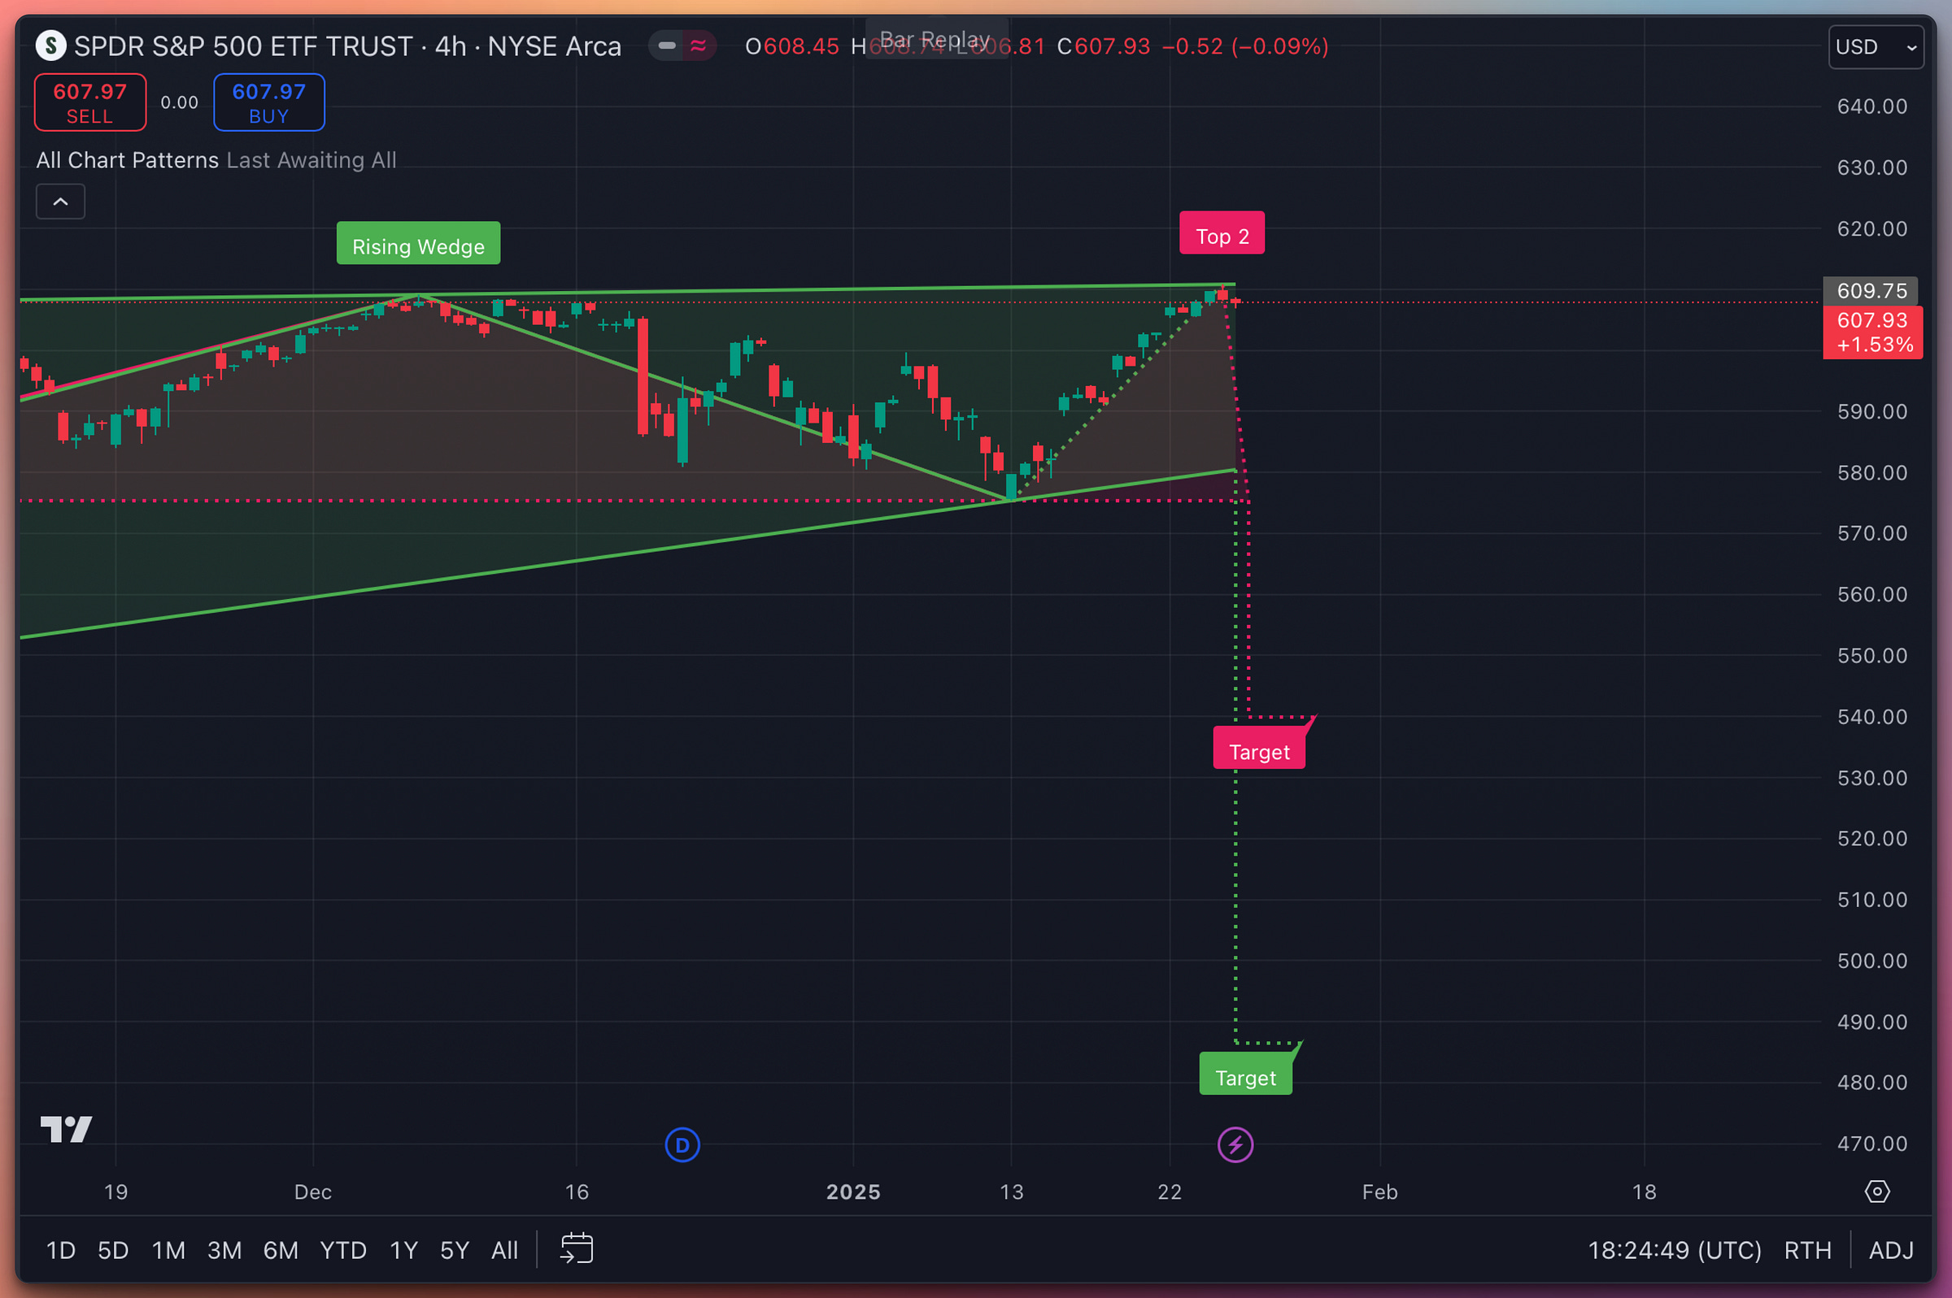Select the All time range
Viewport: 1952px width, 1298px height.
click(x=504, y=1250)
